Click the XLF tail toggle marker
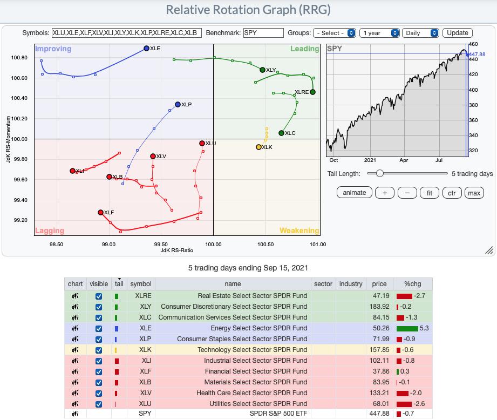Screen dimensions: 497x420 (x=117, y=372)
